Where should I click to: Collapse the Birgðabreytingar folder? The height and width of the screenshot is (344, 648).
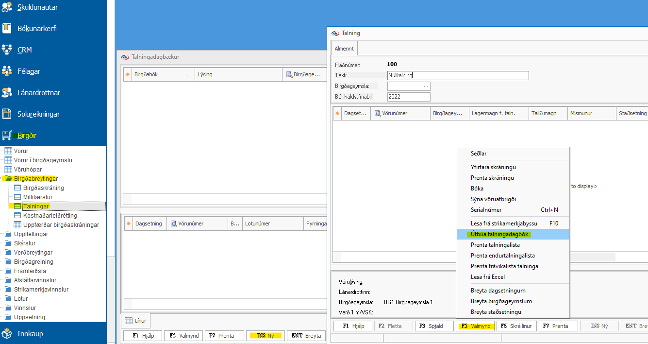(2, 179)
